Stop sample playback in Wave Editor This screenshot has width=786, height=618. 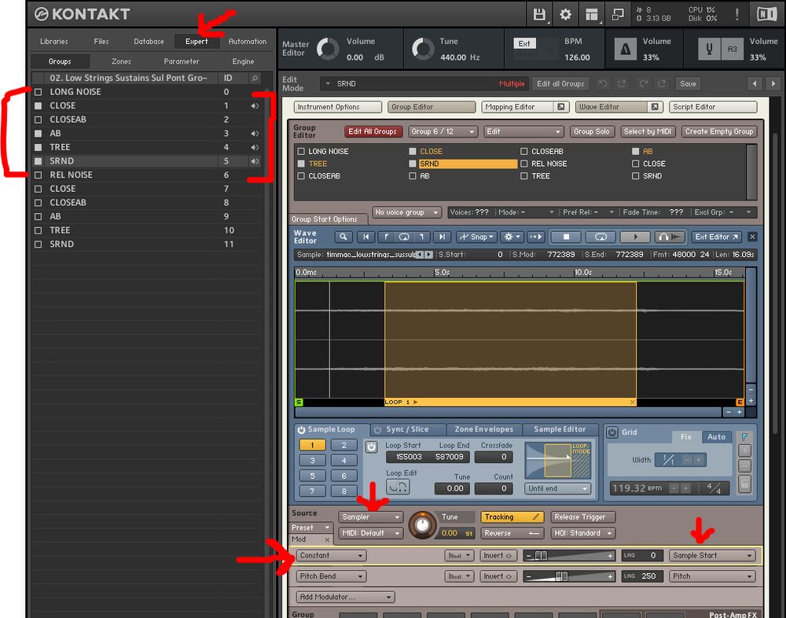point(566,237)
